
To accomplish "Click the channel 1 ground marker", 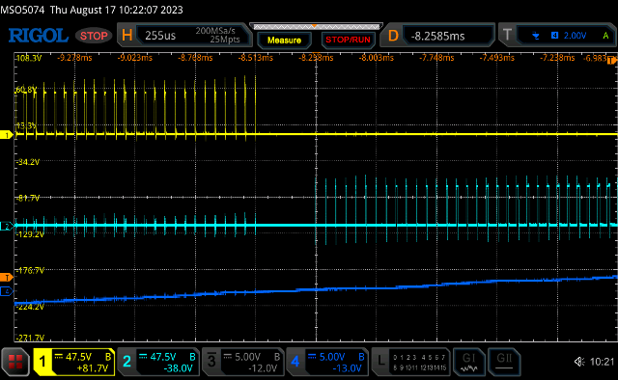I will [x=7, y=135].
